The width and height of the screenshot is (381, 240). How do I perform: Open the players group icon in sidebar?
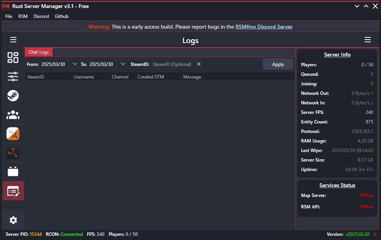click(13, 115)
